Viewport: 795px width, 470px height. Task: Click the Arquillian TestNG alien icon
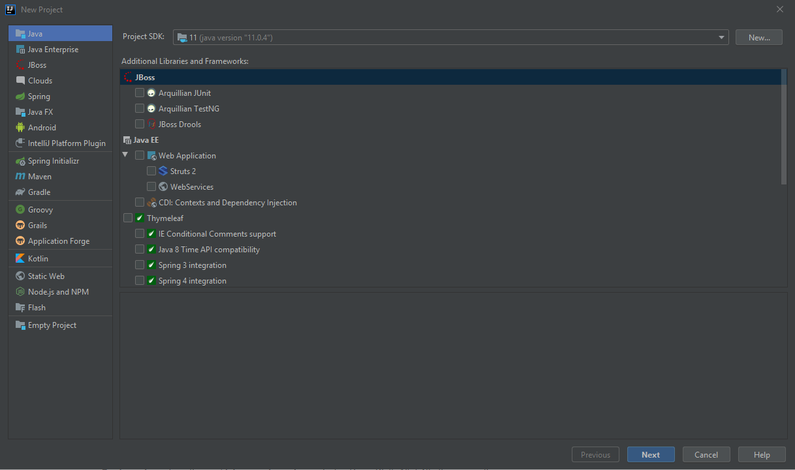click(151, 109)
